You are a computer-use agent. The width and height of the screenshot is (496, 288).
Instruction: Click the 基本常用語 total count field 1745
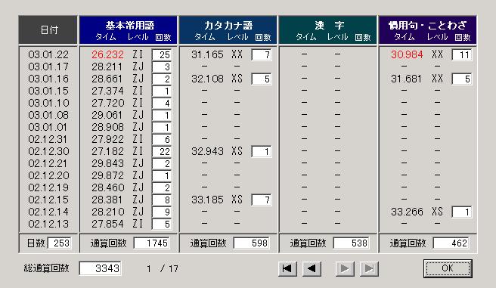[x=152, y=243]
